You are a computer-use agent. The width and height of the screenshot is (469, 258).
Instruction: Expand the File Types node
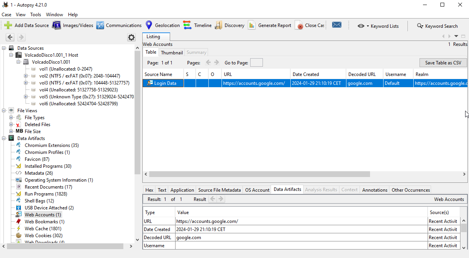[x=11, y=118]
